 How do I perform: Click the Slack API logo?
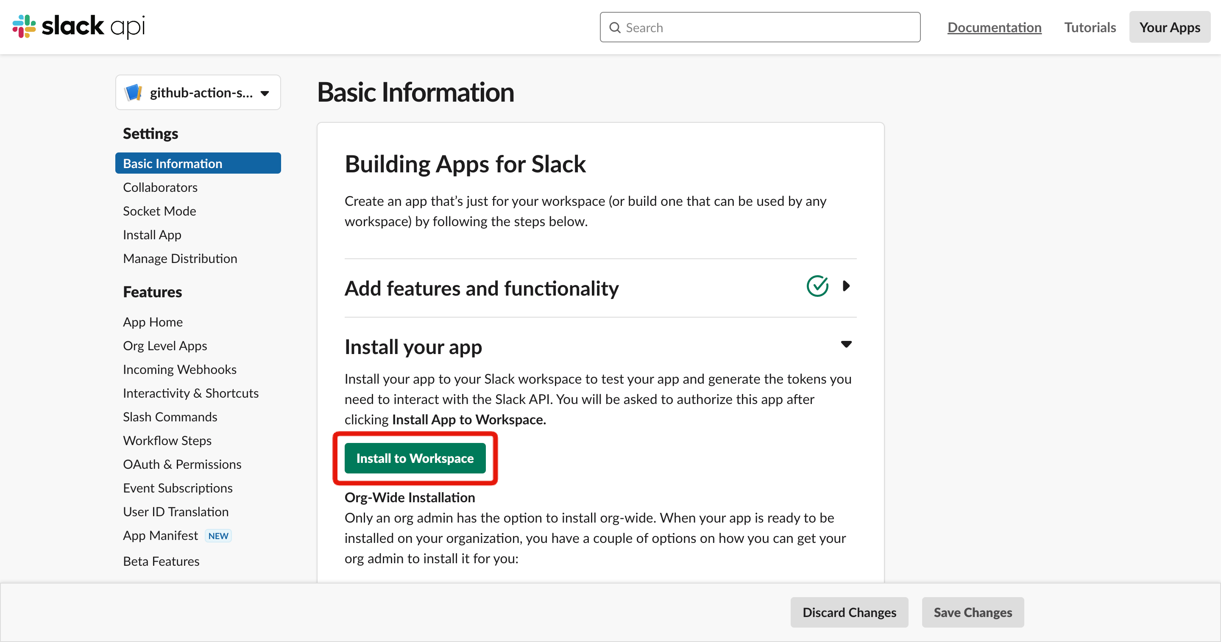click(x=79, y=27)
